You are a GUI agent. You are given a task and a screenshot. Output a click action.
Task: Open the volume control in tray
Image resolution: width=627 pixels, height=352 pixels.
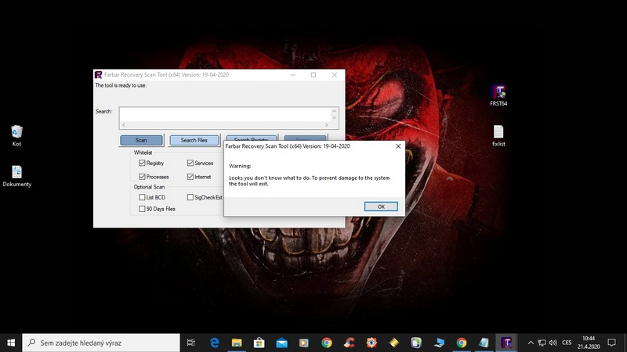point(553,343)
